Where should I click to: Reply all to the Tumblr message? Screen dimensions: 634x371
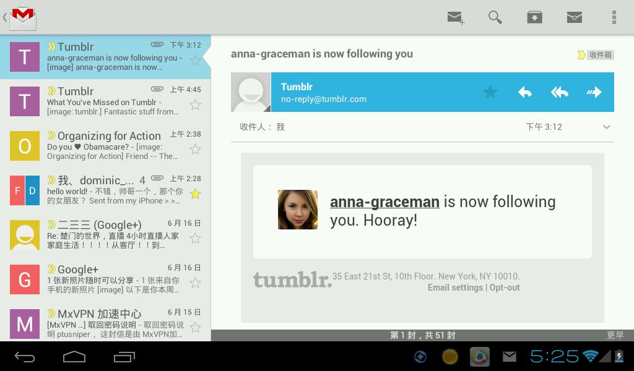coord(560,92)
